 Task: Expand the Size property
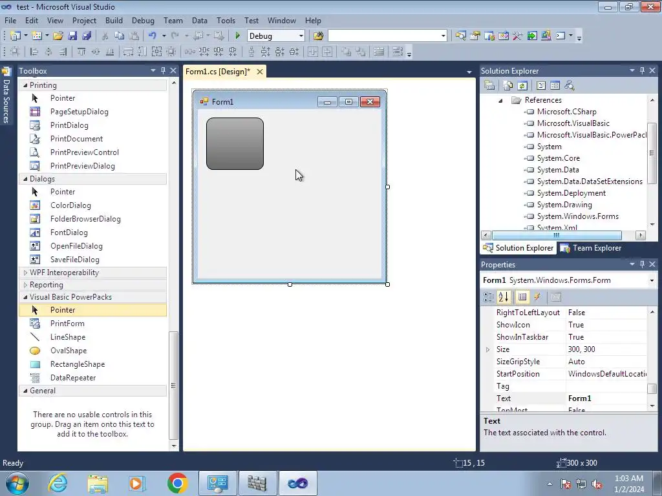coord(487,349)
